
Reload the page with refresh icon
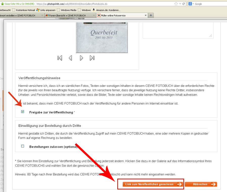(x=184, y=4)
